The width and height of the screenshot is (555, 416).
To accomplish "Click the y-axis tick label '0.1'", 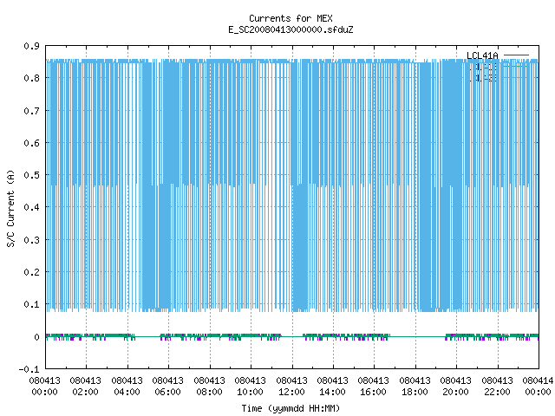I will pos(31,304).
